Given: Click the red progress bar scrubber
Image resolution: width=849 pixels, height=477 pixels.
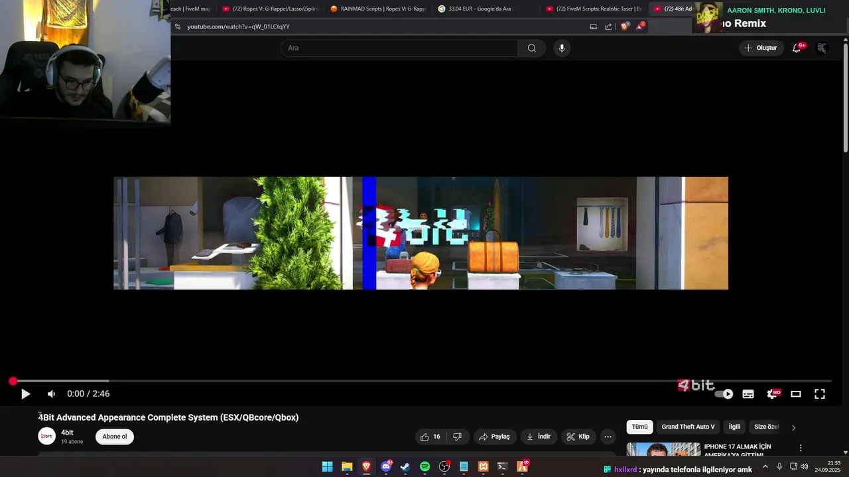Looking at the screenshot, I should point(13,381).
